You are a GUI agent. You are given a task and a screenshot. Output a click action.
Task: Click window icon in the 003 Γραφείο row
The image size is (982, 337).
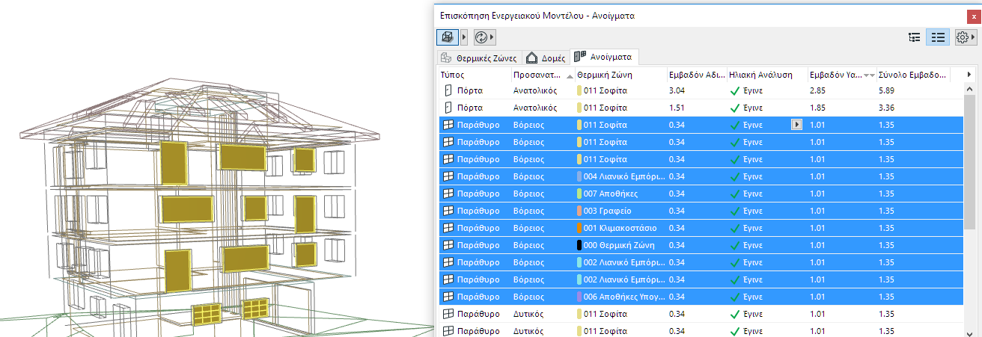(x=448, y=211)
